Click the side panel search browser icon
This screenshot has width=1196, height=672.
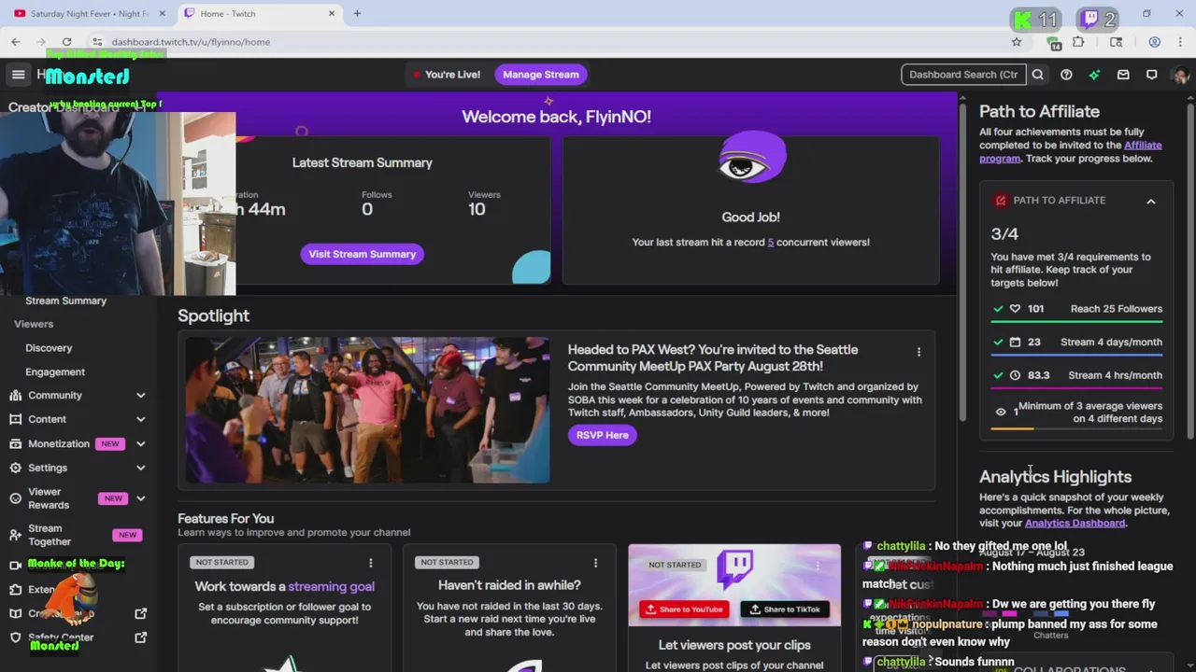coord(1116,42)
